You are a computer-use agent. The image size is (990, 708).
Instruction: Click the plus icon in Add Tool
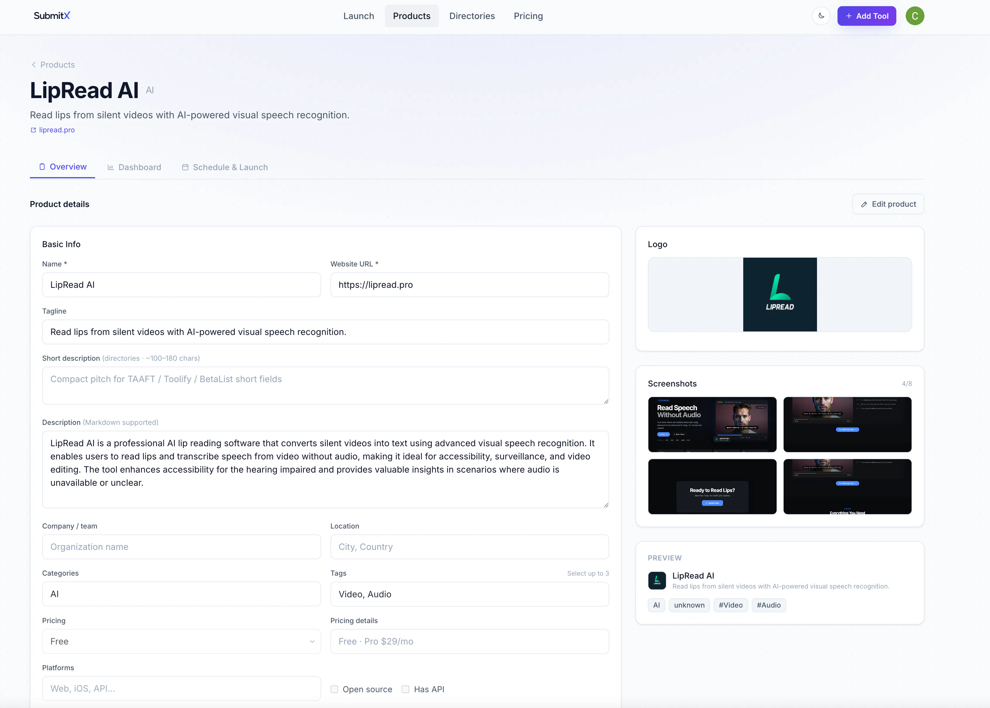pos(848,16)
